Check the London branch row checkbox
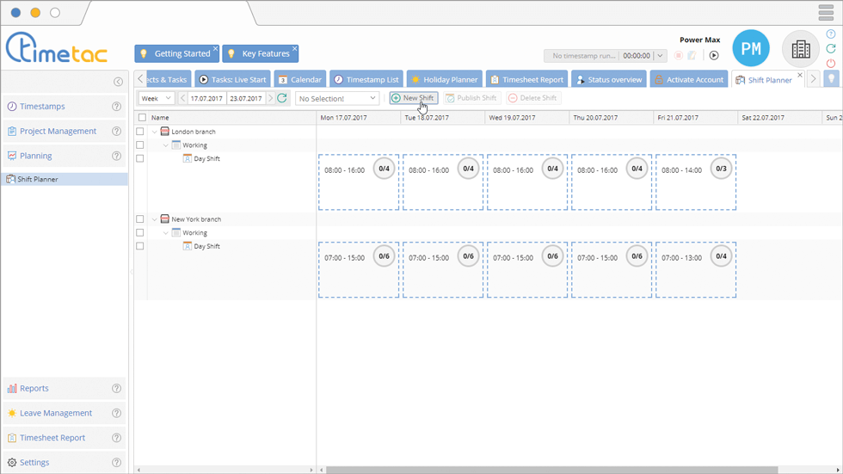 coord(140,132)
